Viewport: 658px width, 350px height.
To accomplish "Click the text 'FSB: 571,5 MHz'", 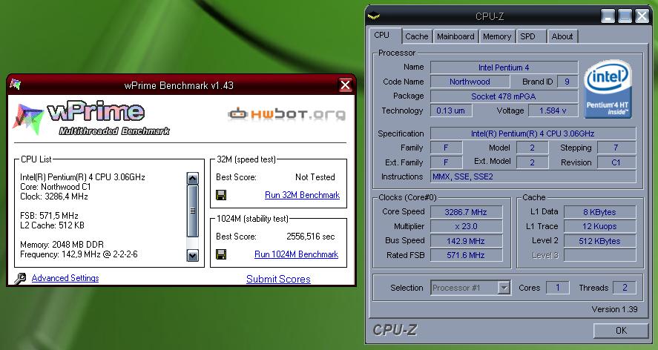I will point(49,216).
